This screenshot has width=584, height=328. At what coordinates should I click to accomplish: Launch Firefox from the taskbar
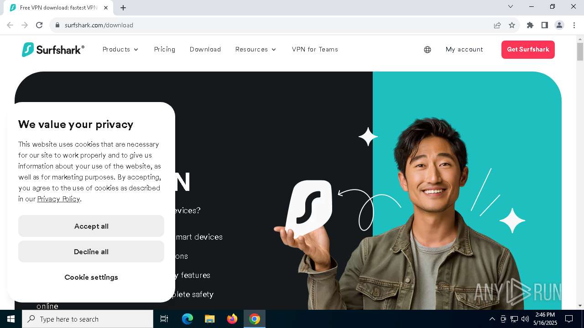[x=232, y=319]
